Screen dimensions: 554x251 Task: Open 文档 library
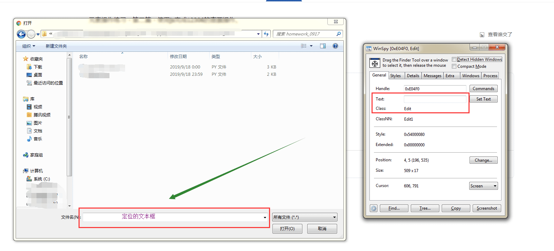pyautogui.click(x=34, y=131)
